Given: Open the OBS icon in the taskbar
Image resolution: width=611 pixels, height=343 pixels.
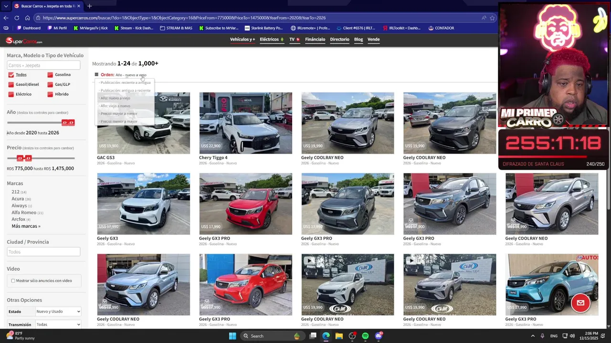Looking at the screenshot, I should pyautogui.click(x=352, y=336).
